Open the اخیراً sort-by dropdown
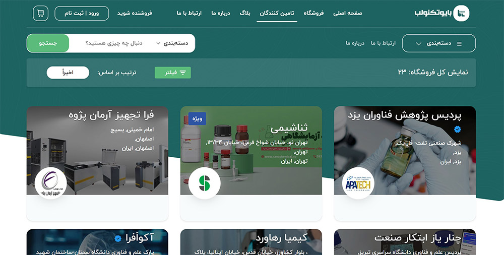Viewport: 504px width, 255px height. pyautogui.click(x=68, y=73)
